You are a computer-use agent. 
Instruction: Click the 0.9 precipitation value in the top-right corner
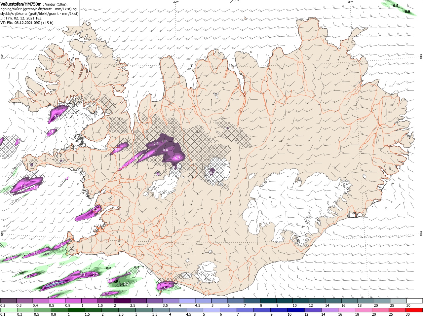click(x=407, y=12)
